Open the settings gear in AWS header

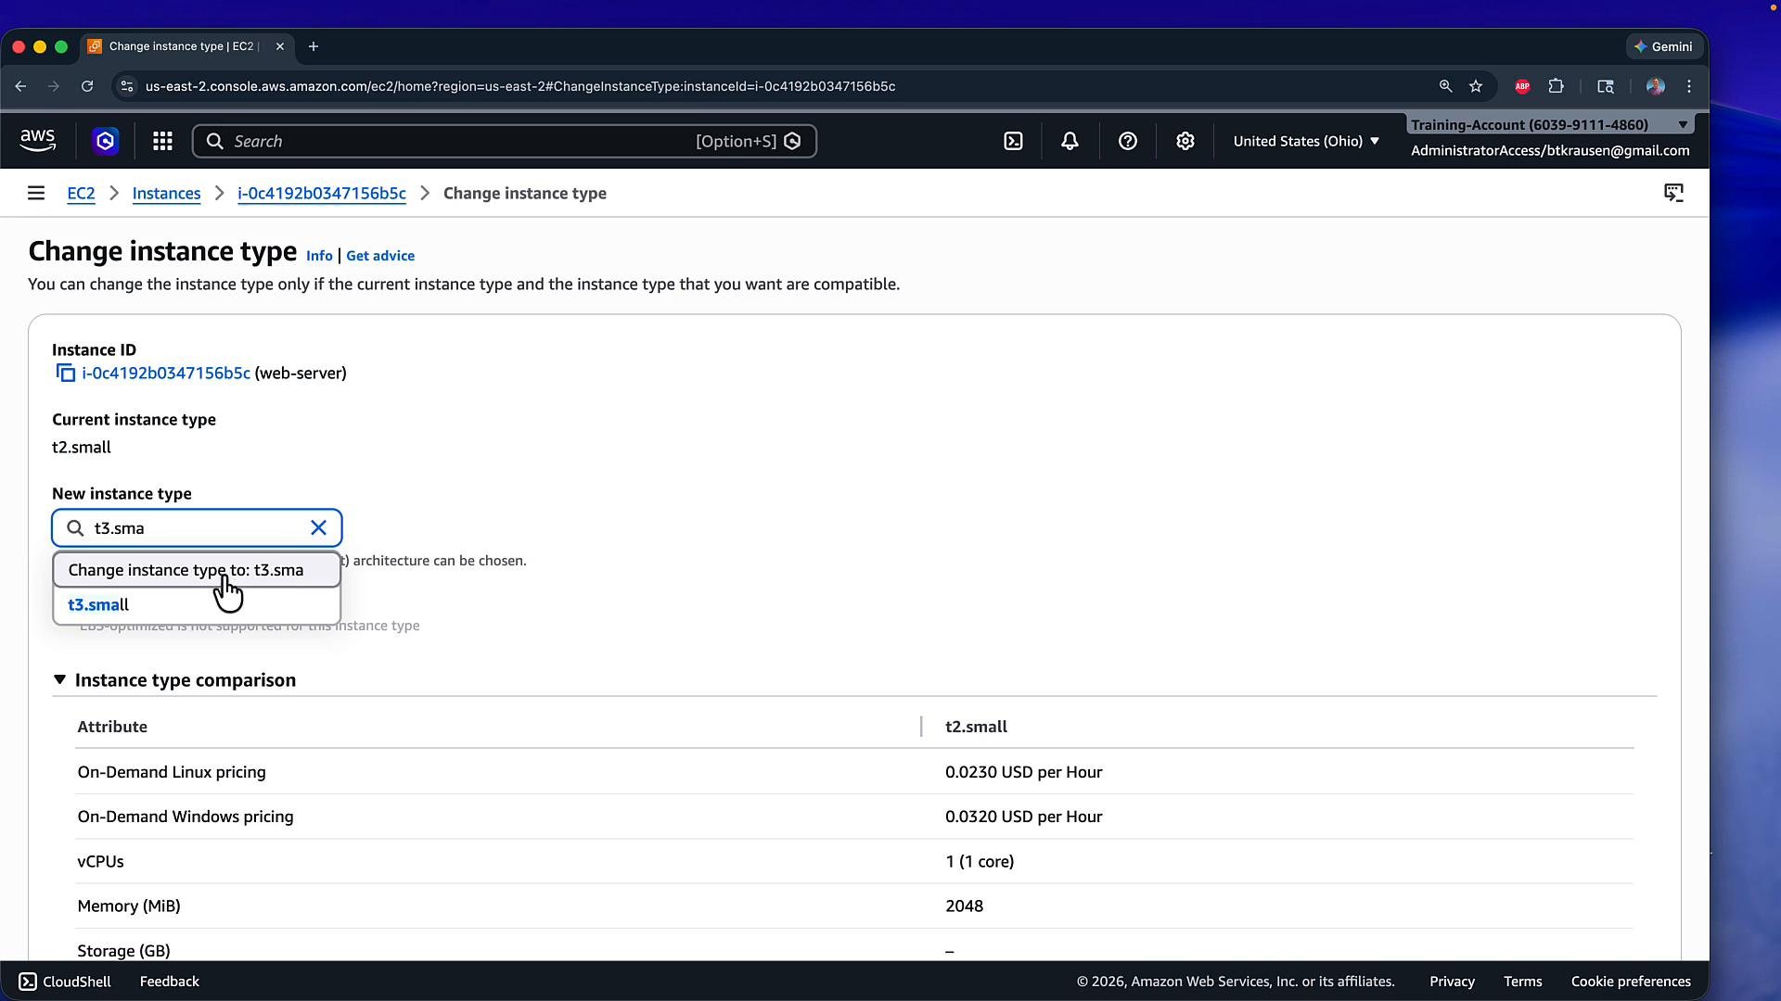coord(1185,141)
